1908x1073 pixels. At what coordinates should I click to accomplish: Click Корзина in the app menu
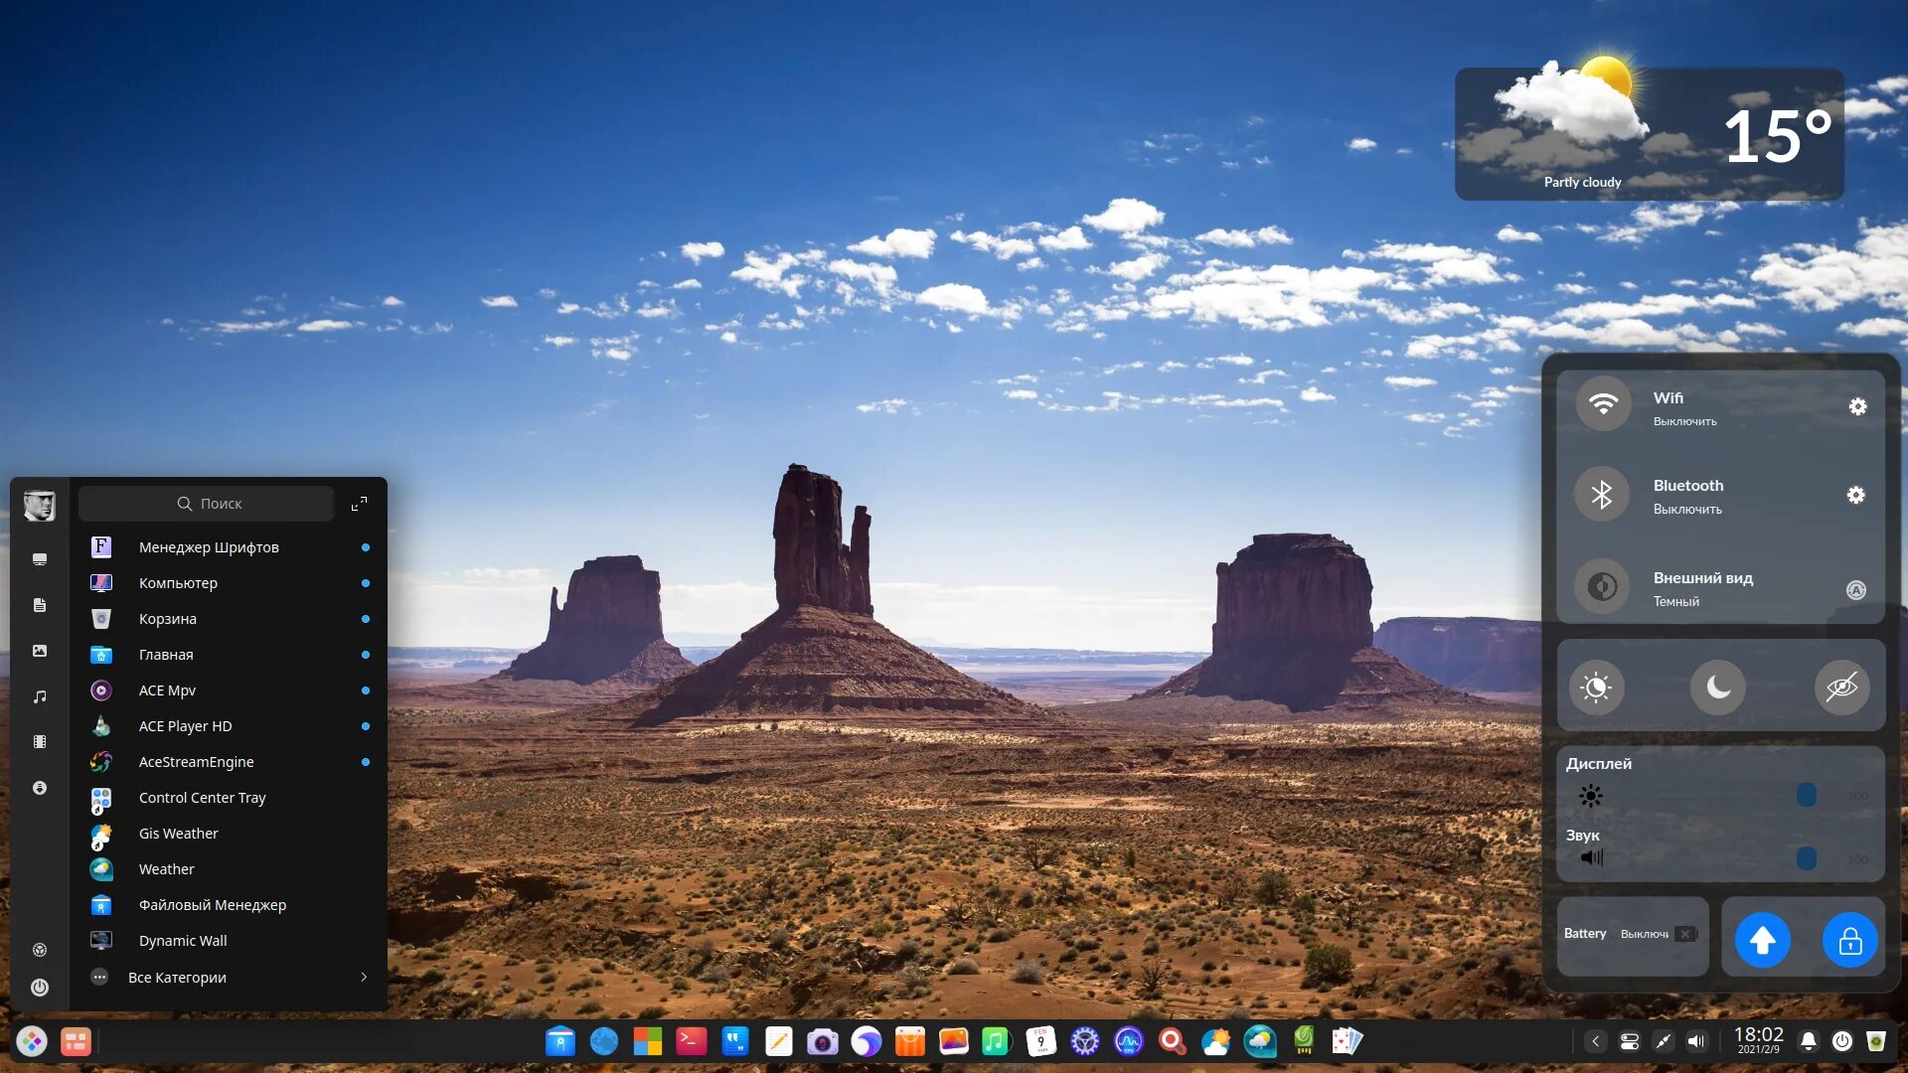pyautogui.click(x=166, y=618)
